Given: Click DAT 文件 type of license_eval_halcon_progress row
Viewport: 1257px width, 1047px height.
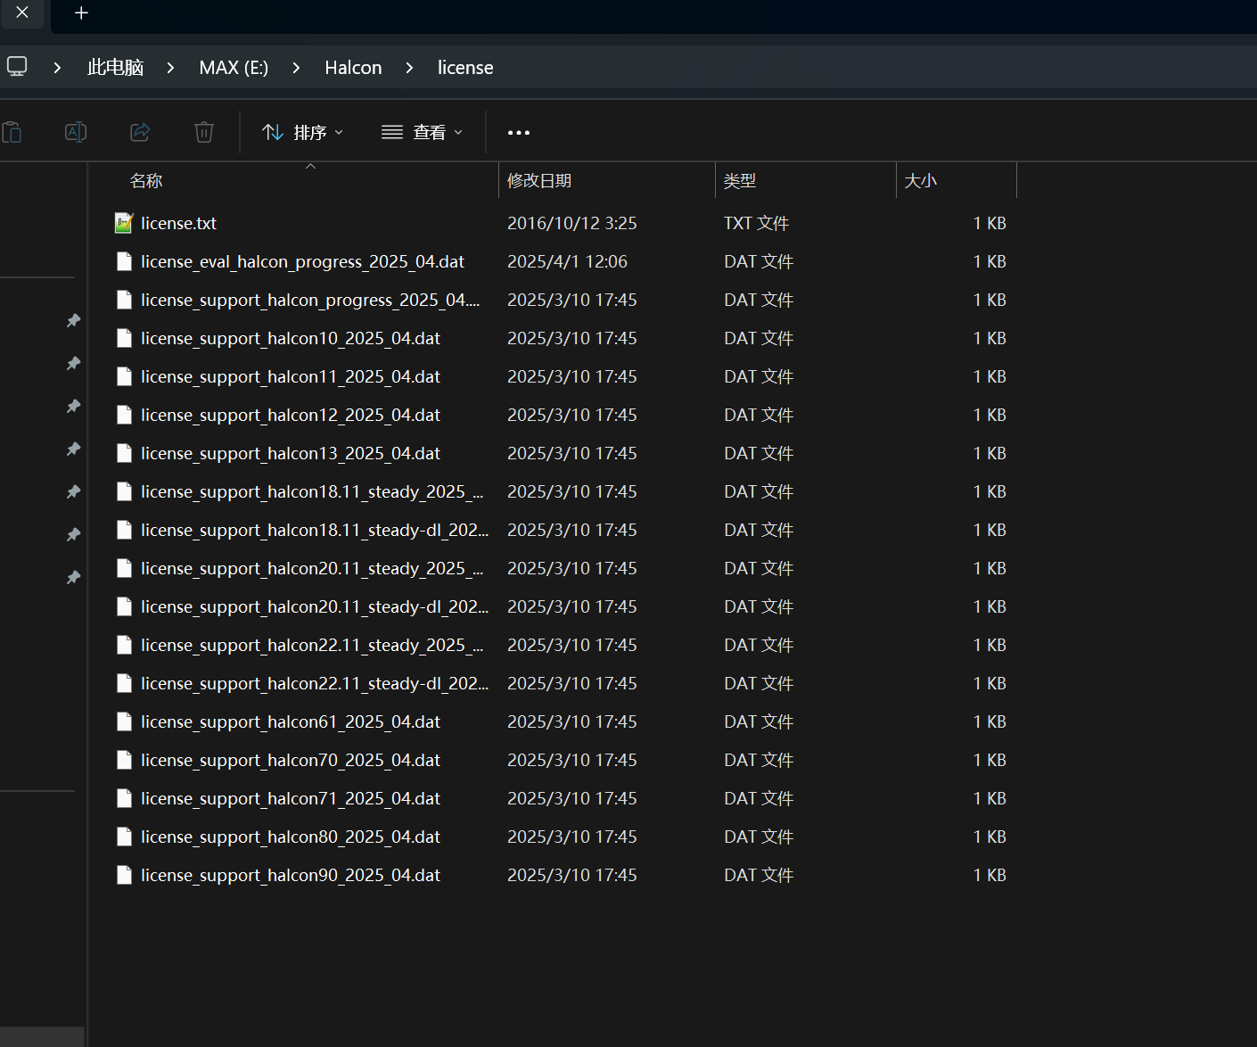Looking at the screenshot, I should tap(759, 261).
